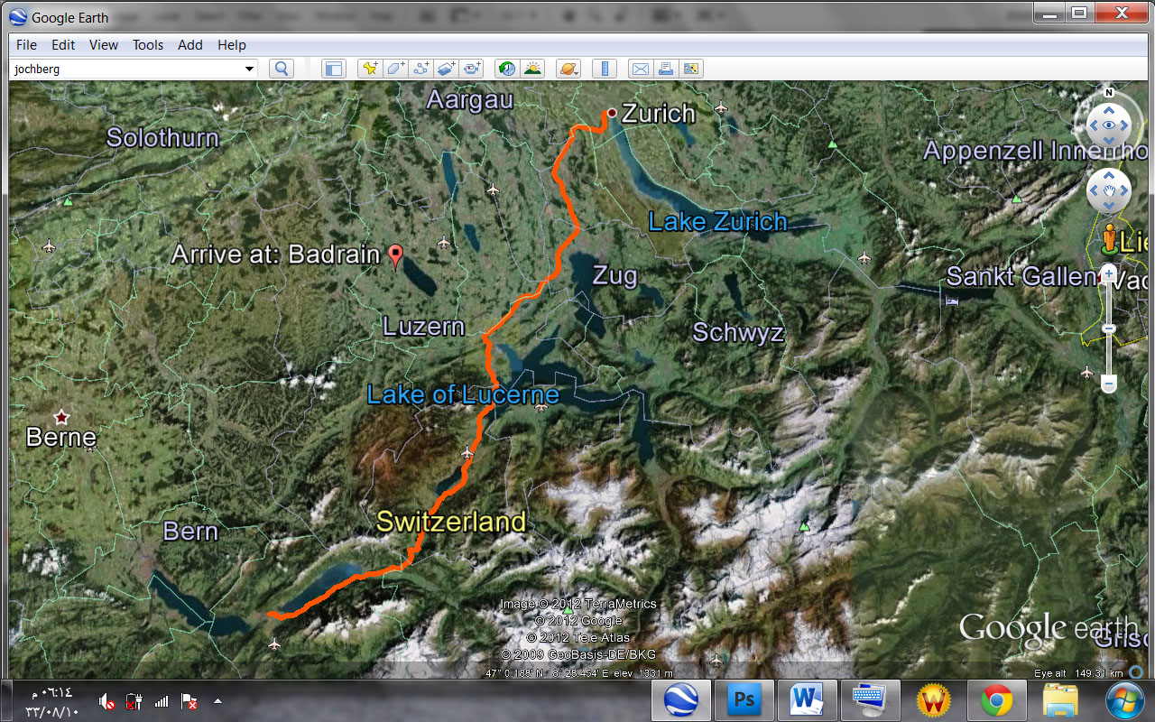Open the Ruler measuring tool
The width and height of the screenshot is (1155, 722).
[x=605, y=69]
